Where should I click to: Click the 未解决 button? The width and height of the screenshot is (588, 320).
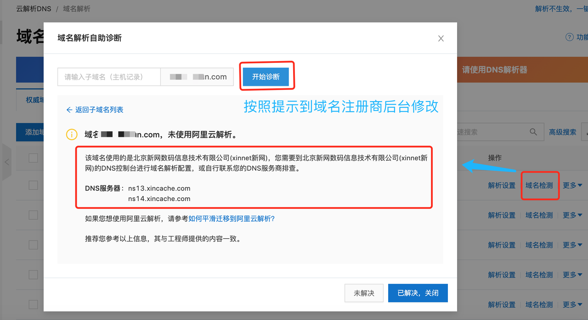tap(364, 293)
